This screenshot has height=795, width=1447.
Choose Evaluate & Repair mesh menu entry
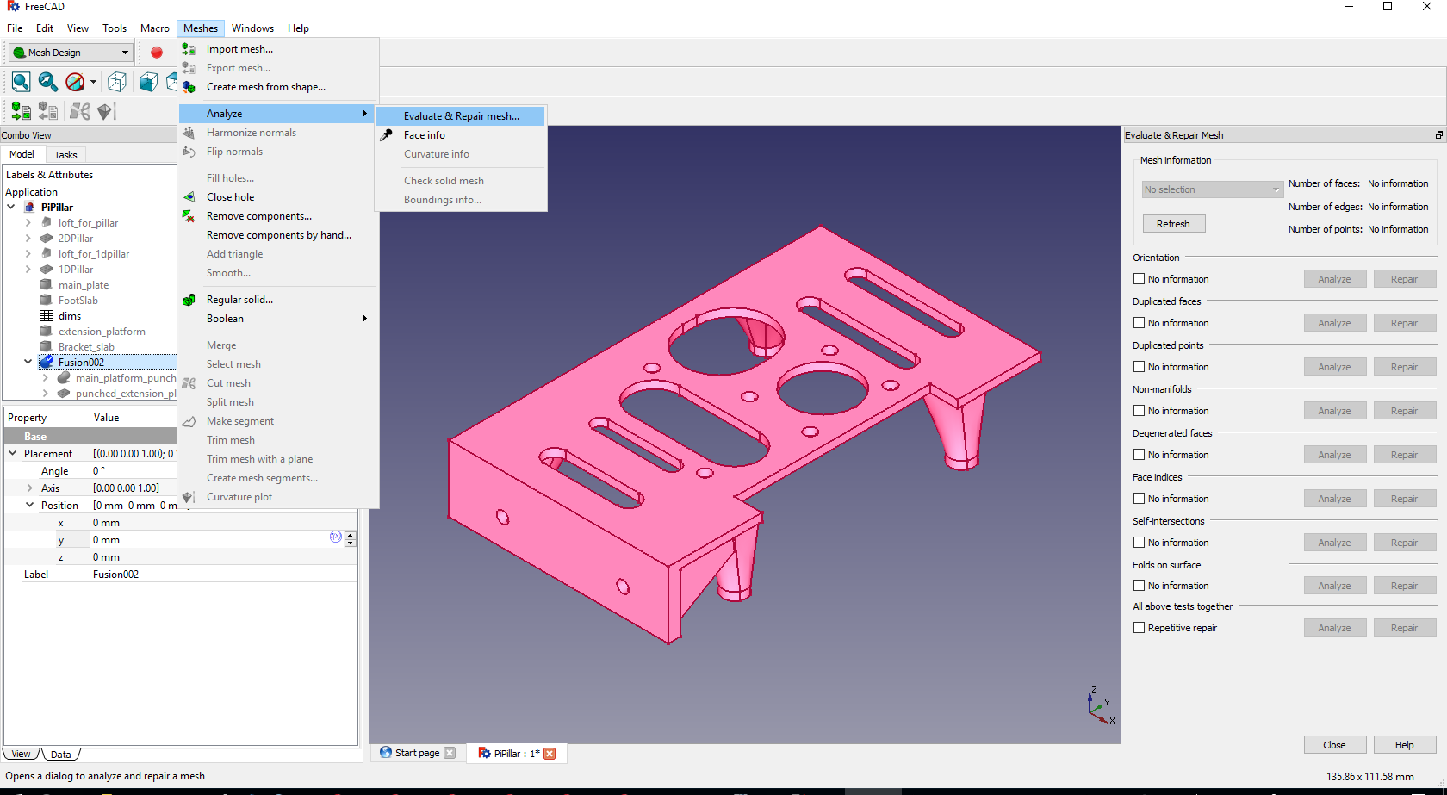click(461, 116)
